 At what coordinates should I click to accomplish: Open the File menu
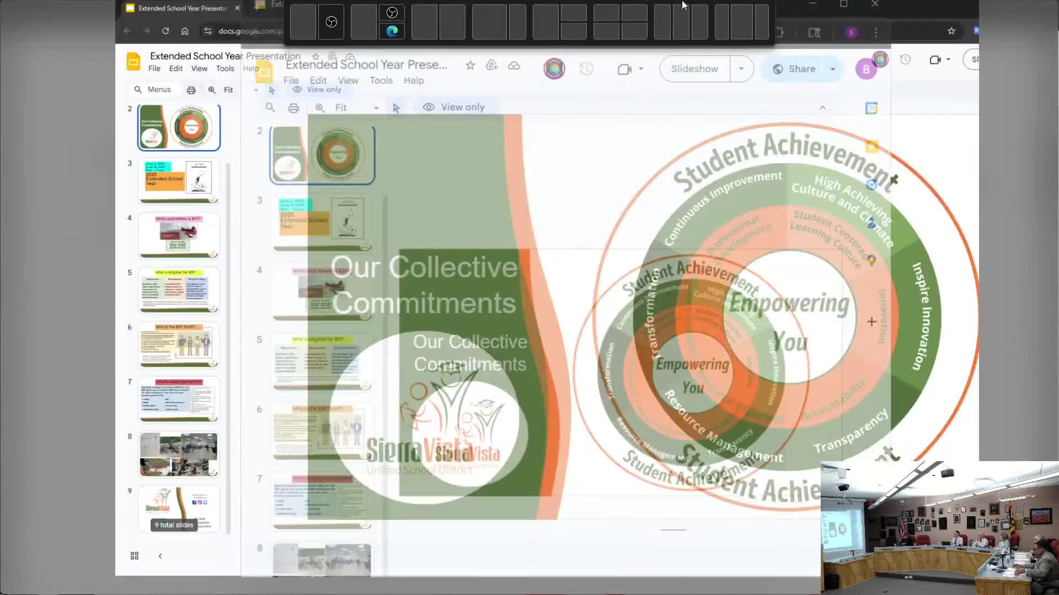(x=154, y=68)
